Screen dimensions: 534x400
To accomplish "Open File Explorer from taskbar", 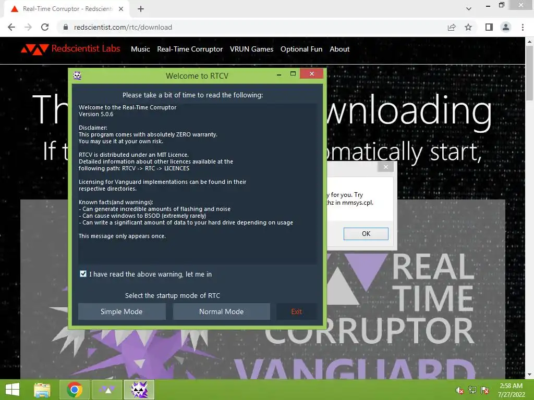I will point(42,390).
